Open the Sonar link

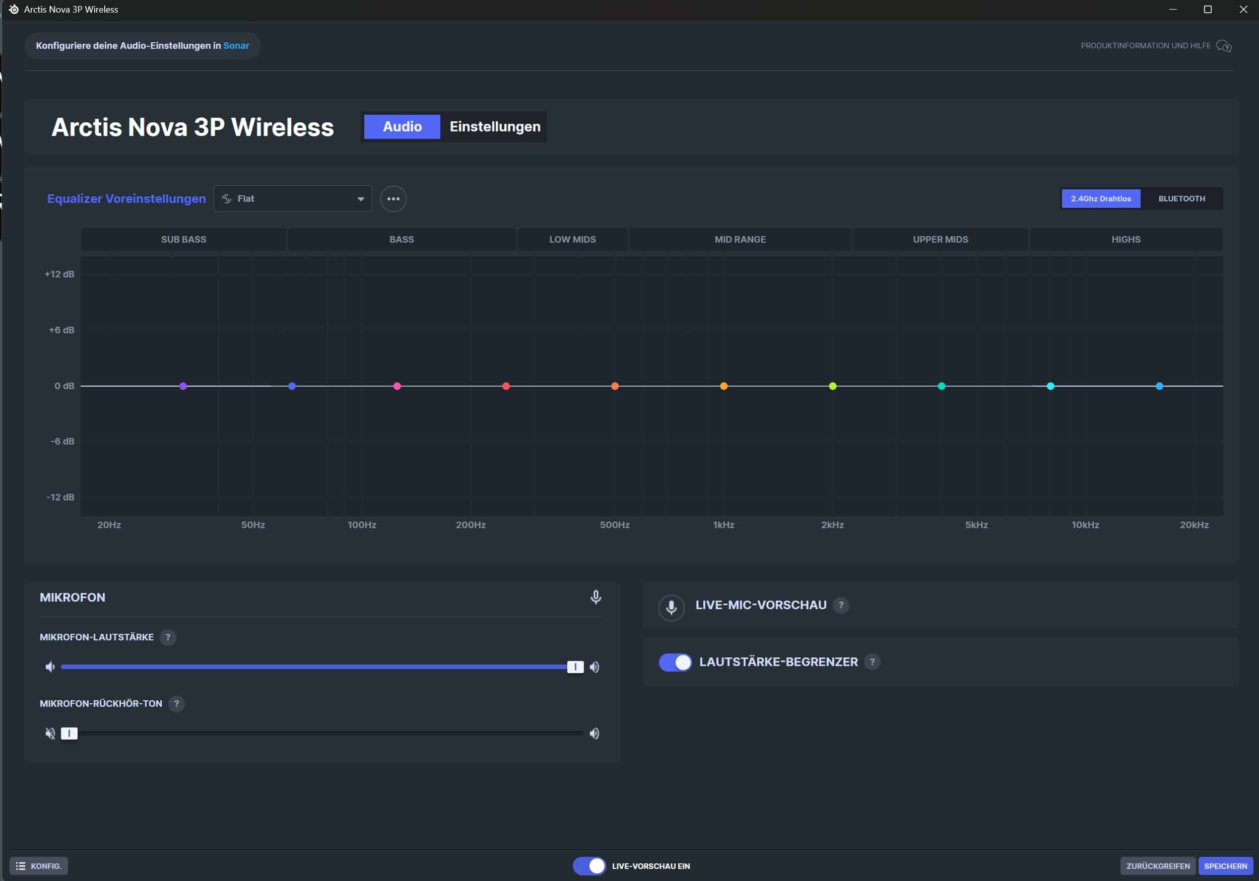236,45
